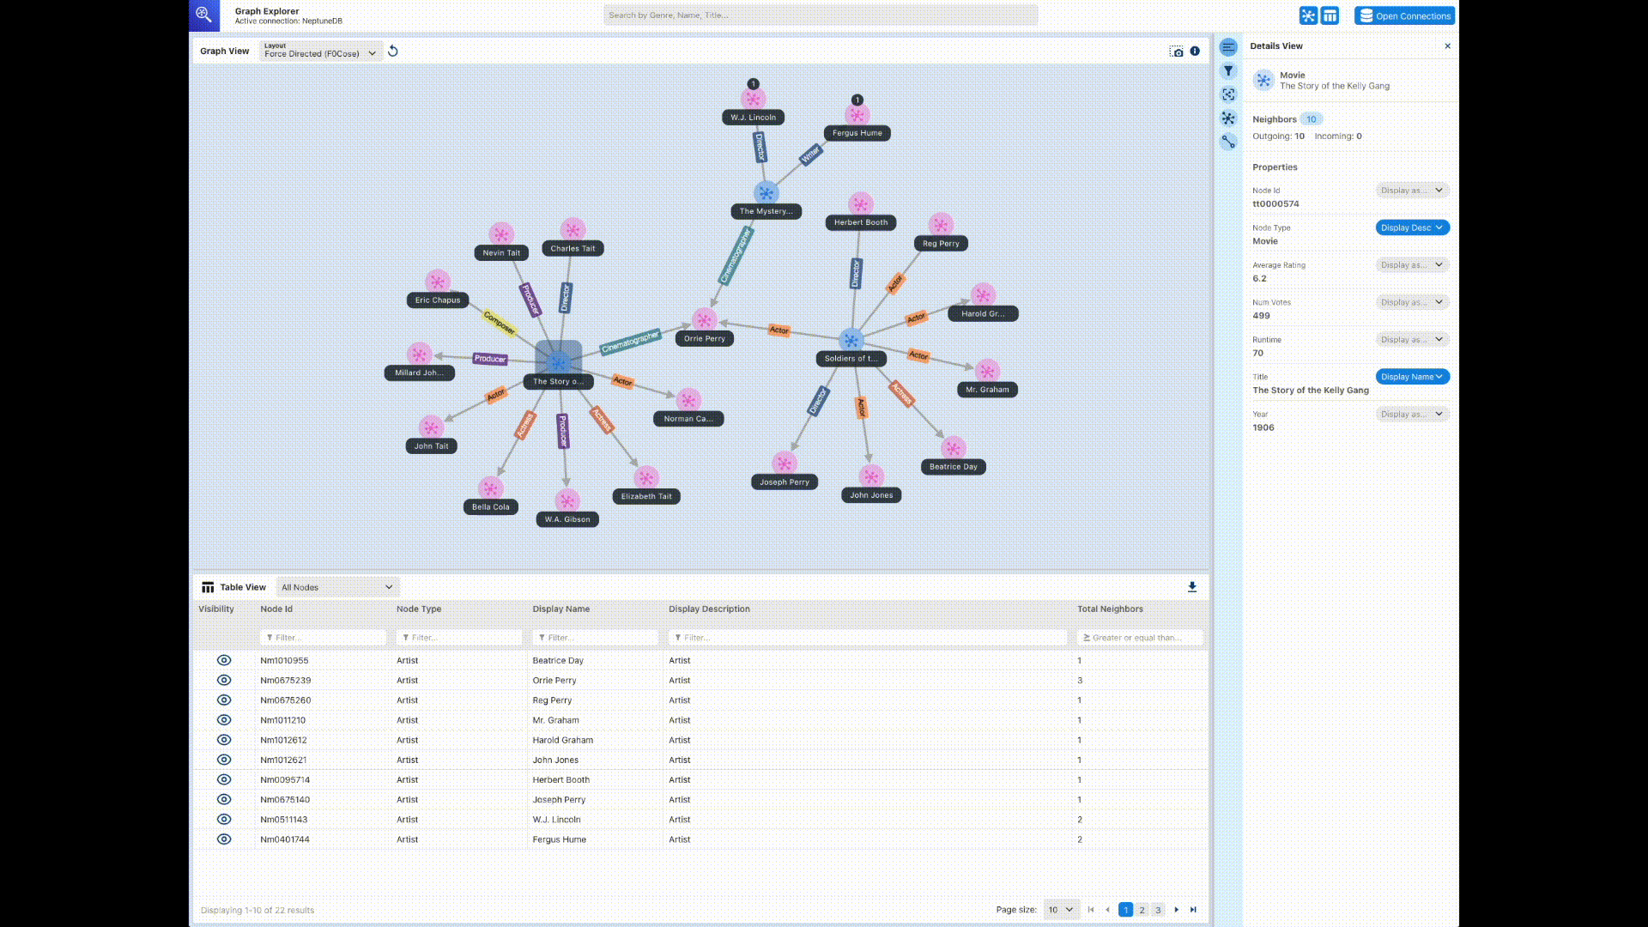Viewport: 1648px width, 927px height.
Task: Open the All Nodes filter dropdown
Action: [335, 586]
